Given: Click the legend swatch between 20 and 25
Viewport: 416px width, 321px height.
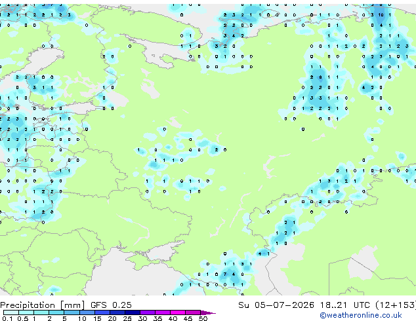Looking at the screenshot, I should pyautogui.click(x=117, y=312).
